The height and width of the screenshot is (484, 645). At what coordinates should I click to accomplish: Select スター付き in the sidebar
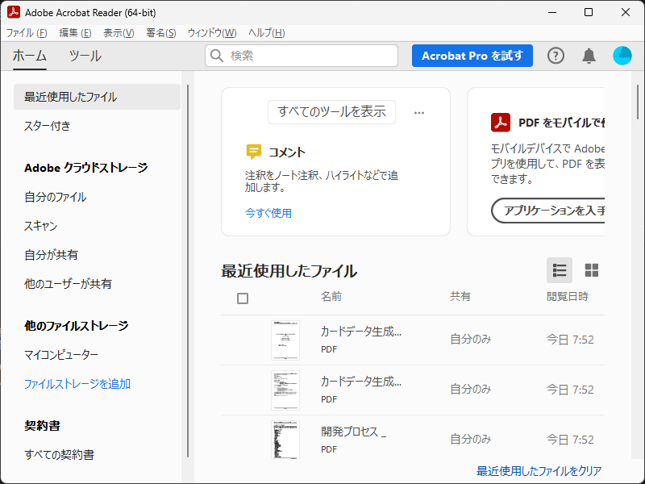(48, 126)
